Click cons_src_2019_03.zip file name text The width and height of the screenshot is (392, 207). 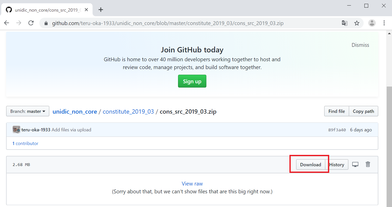[x=188, y=112]
